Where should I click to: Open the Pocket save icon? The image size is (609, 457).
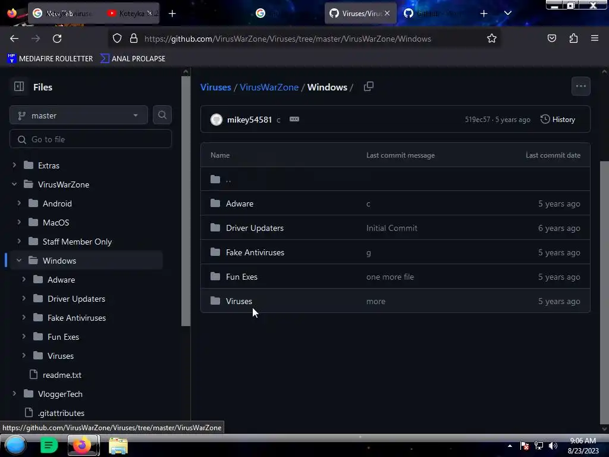click(x=551, y=38)
